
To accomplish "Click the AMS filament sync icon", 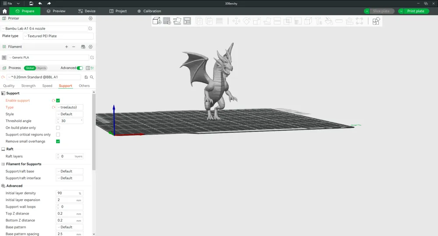I will (x=83, y=47).
